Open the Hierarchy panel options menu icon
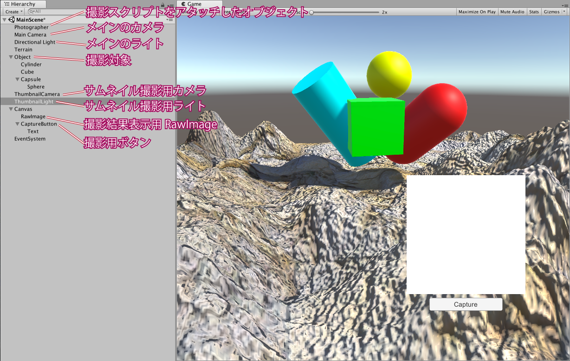Screen dimensions: 570x361 (x=170, y=5)
